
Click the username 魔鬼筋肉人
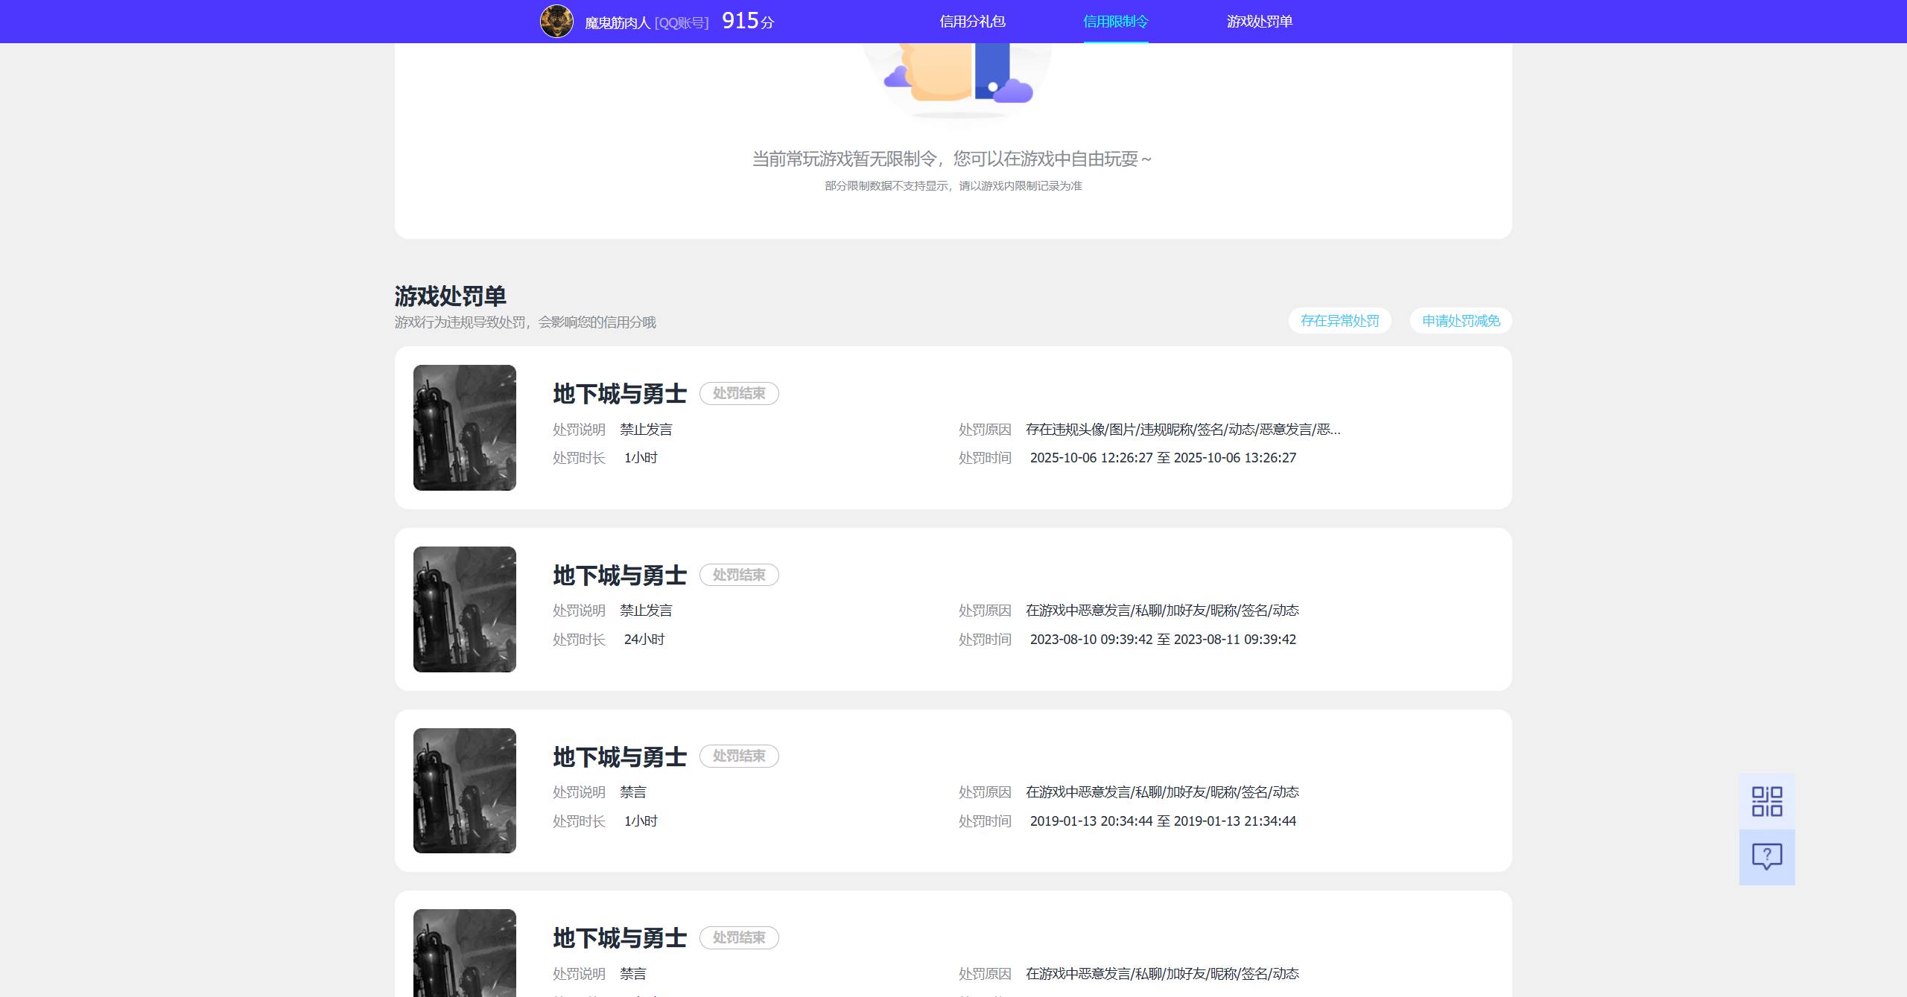617,23
